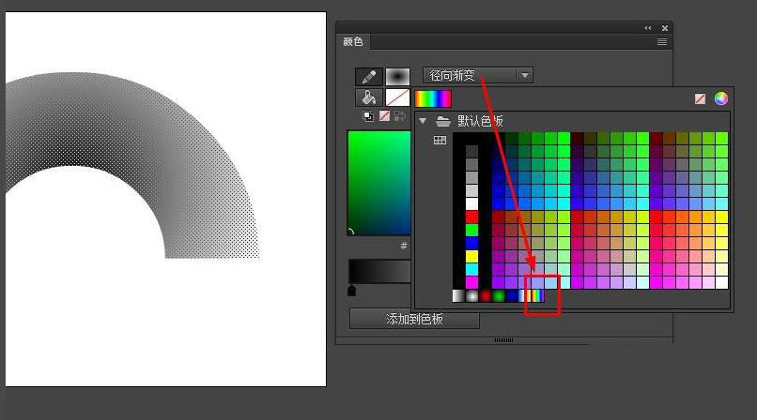Pick the pure red swatch in gray column
Viewport: 757px width, 420px height.
pos(471,217)
